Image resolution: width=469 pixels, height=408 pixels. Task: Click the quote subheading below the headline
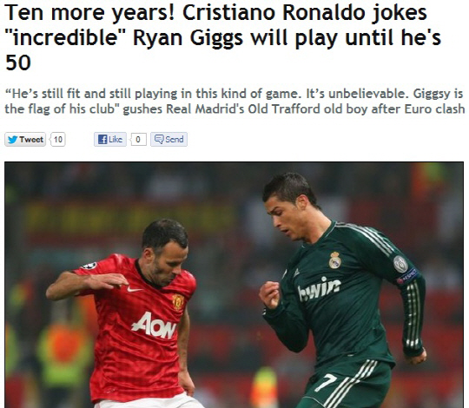click(234, 102)
